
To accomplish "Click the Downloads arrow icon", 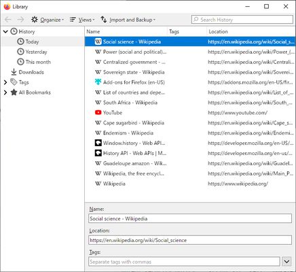I will point(14,72).
